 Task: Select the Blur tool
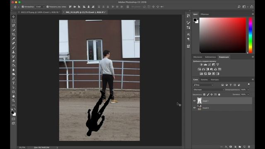(x=13, y=70)
